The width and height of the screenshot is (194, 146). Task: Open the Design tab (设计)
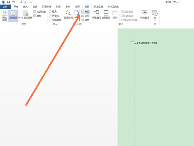[x=35, y=6]
